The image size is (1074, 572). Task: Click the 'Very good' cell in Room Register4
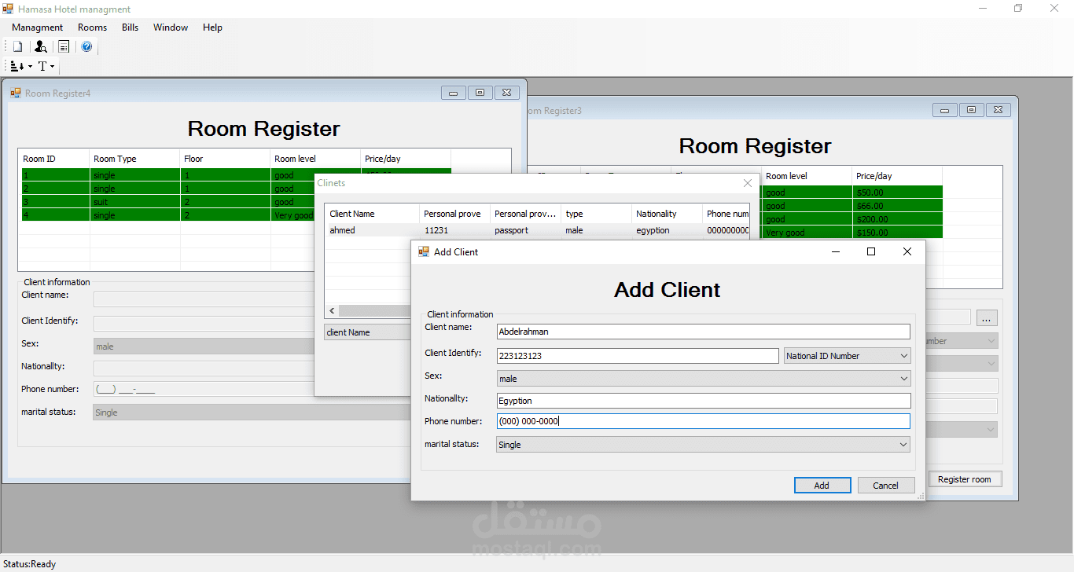point(293,215)
